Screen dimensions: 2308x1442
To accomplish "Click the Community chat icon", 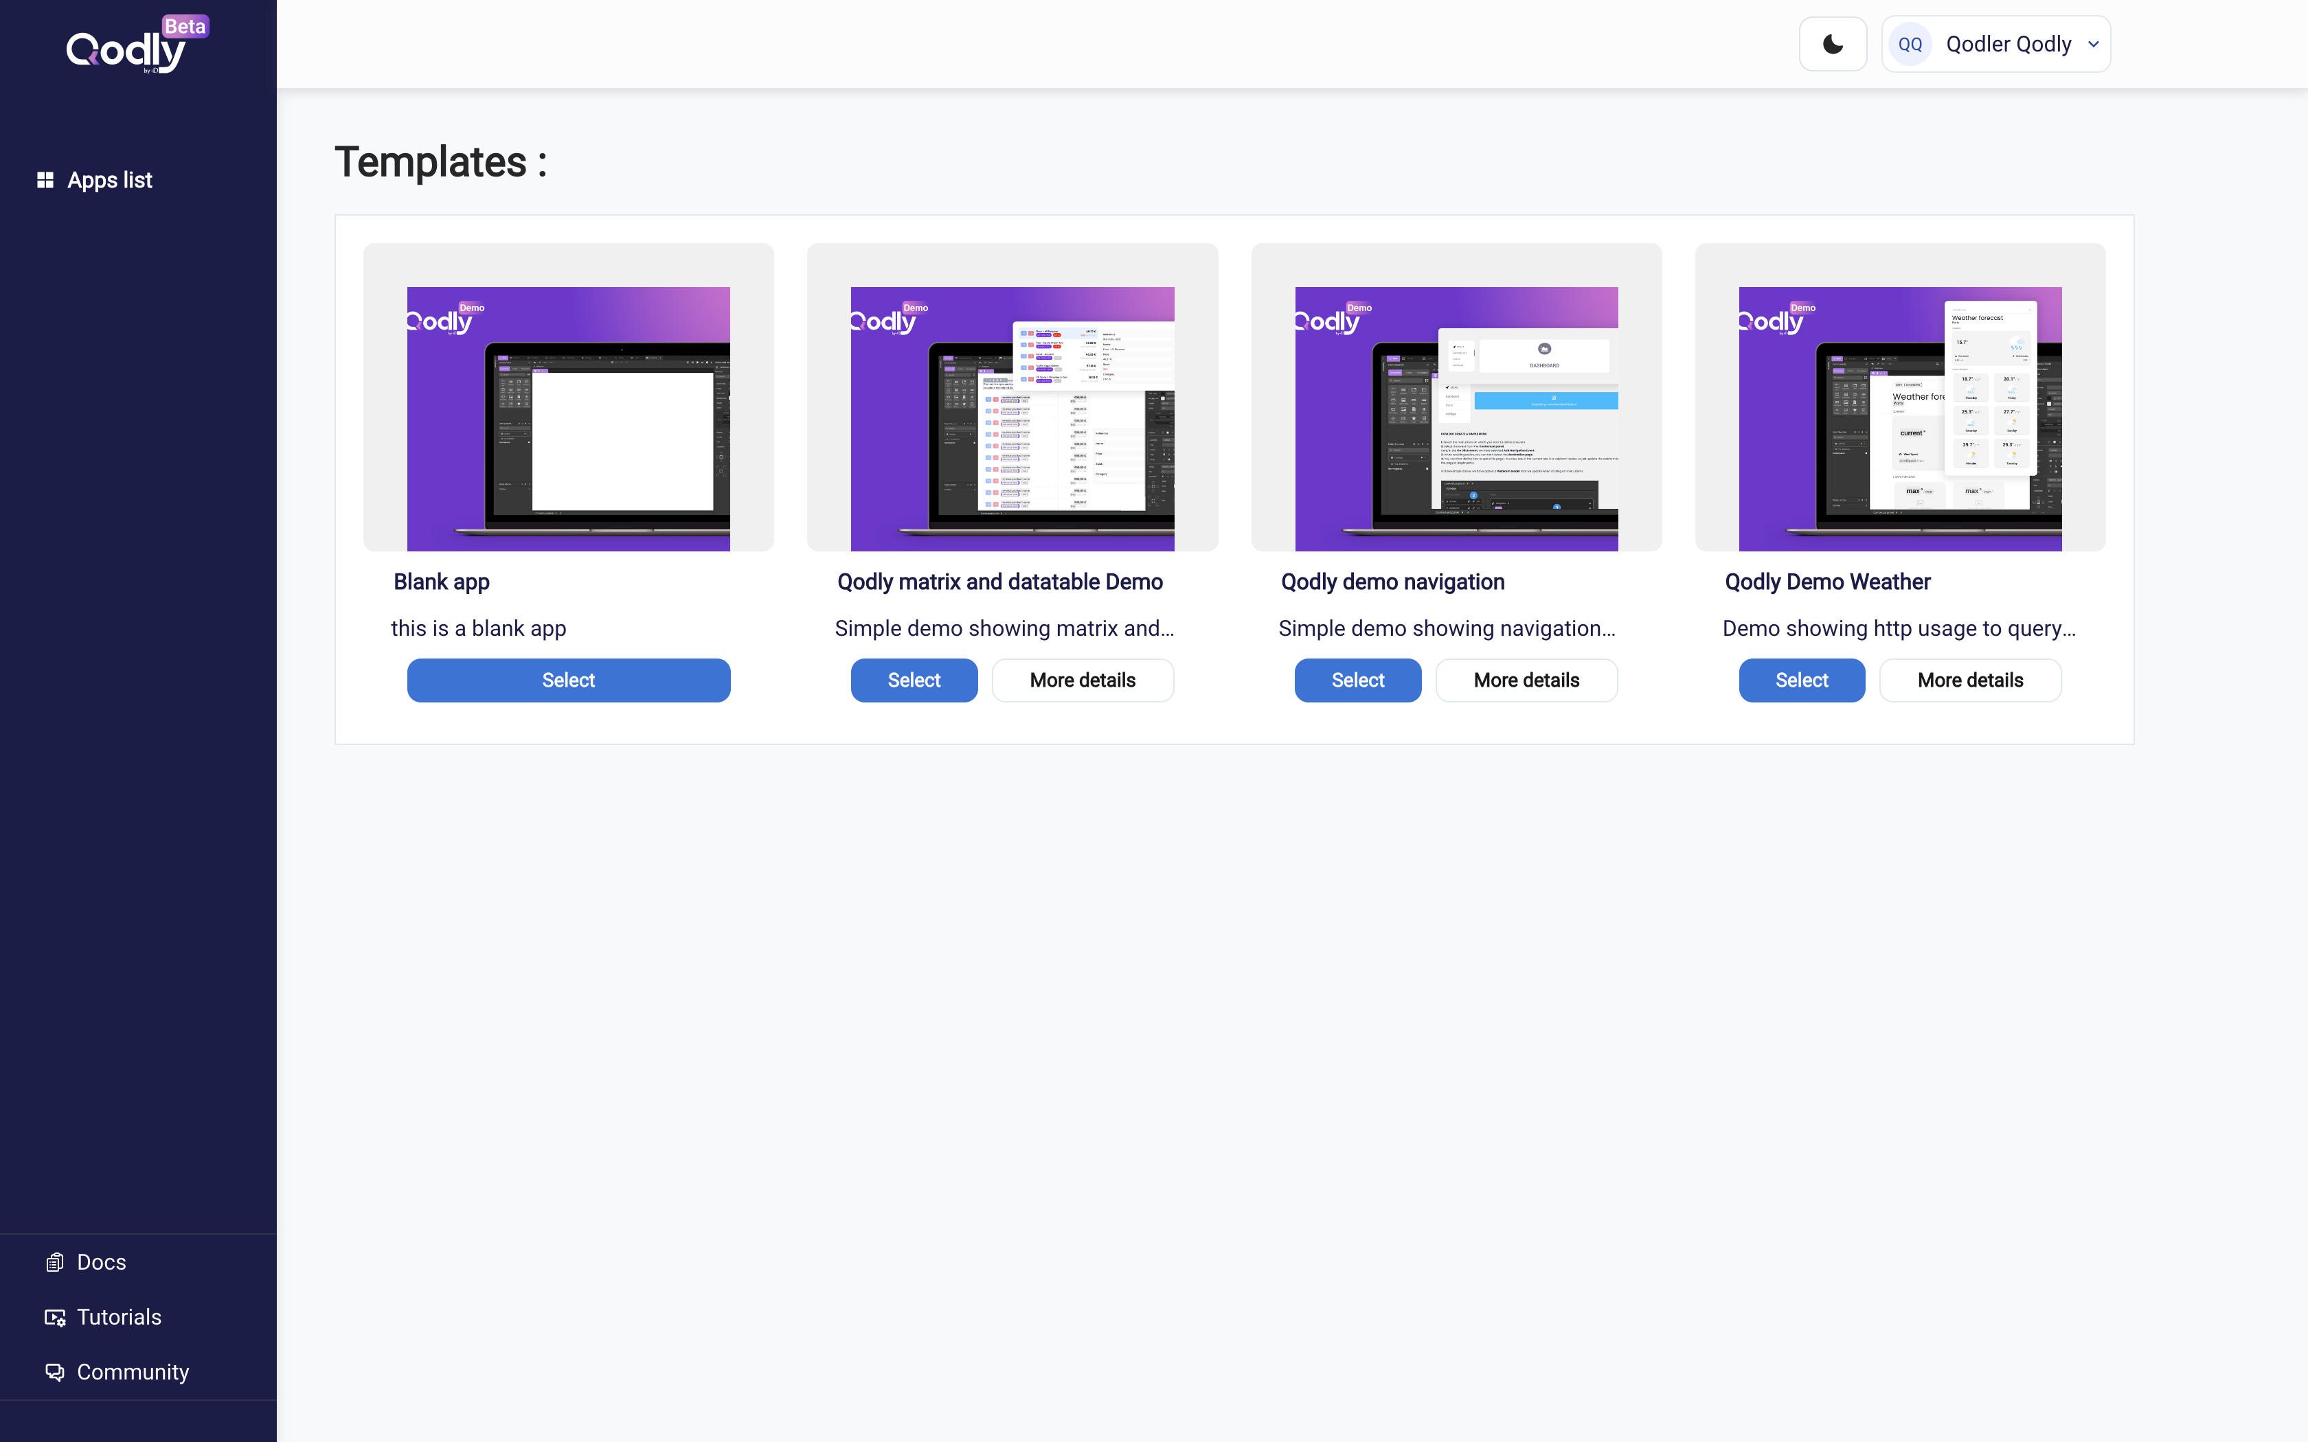I will coord(56,1373).
